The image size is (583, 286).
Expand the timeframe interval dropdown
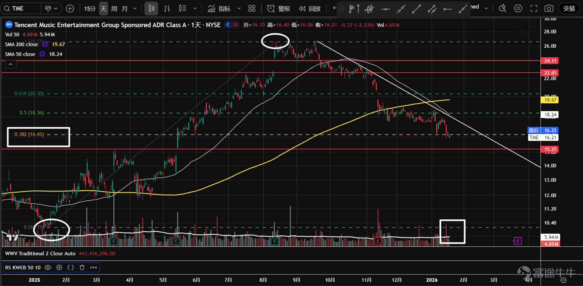click(135, 8)
